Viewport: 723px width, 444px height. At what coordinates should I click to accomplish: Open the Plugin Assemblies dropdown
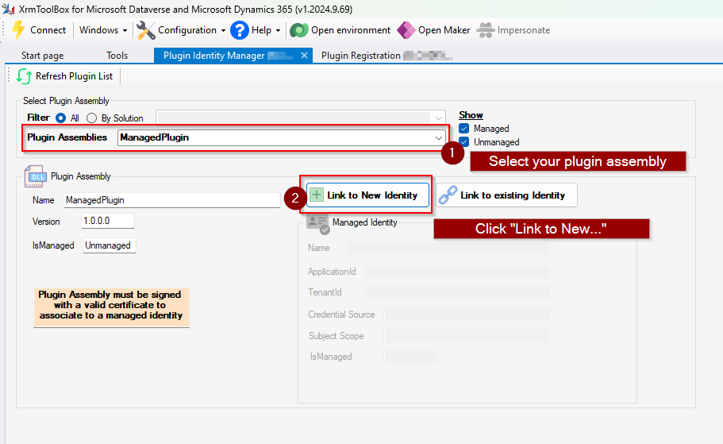point(439,137)
